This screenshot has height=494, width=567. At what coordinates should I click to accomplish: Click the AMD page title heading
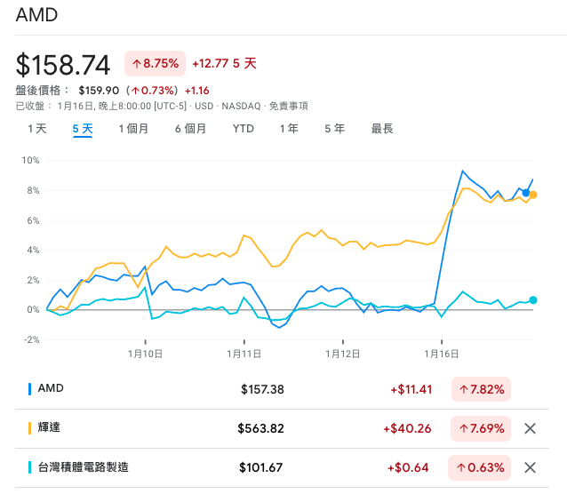(36, 15)
